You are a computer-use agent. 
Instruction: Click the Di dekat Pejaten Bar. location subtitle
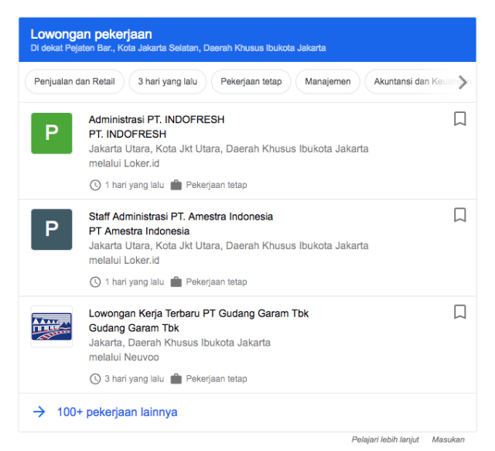click(178, 48)
